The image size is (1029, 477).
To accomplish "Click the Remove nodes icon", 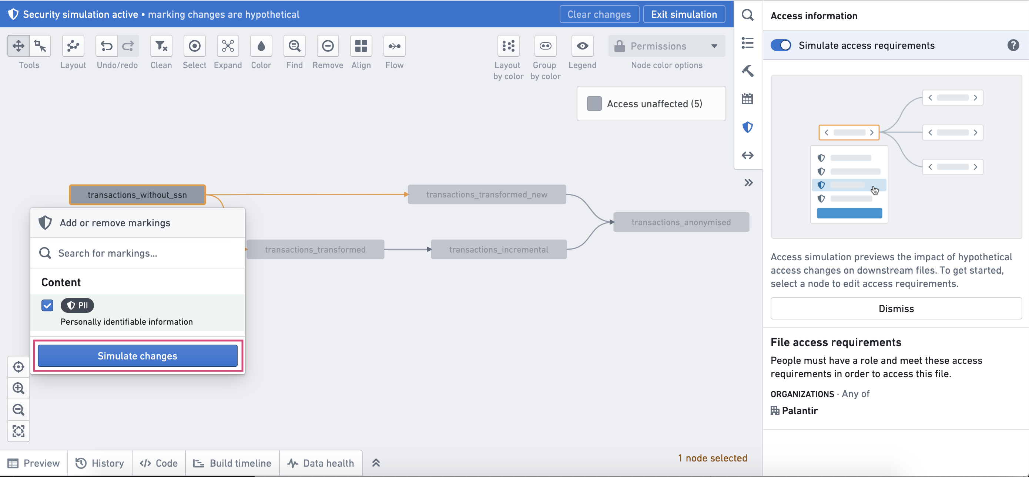I will point(328,46).
